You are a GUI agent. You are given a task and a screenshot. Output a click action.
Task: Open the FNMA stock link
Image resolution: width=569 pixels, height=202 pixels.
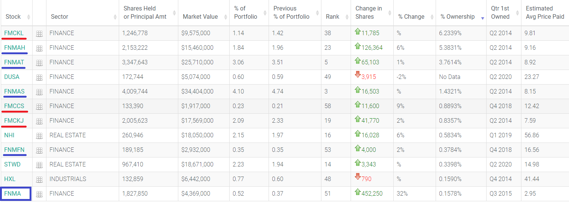[x=12, y=193]
